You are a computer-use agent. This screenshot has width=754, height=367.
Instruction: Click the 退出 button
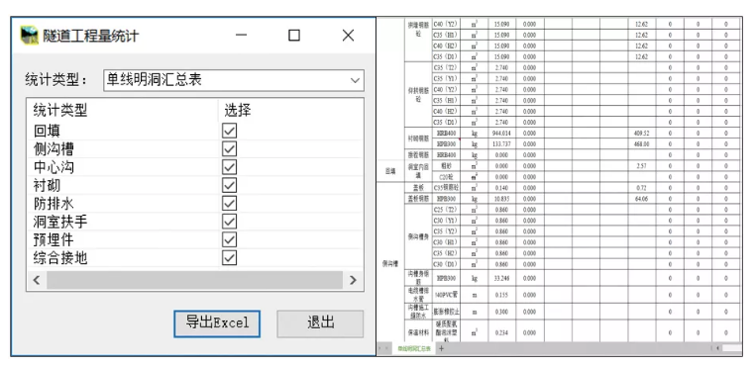click(320, 323)
